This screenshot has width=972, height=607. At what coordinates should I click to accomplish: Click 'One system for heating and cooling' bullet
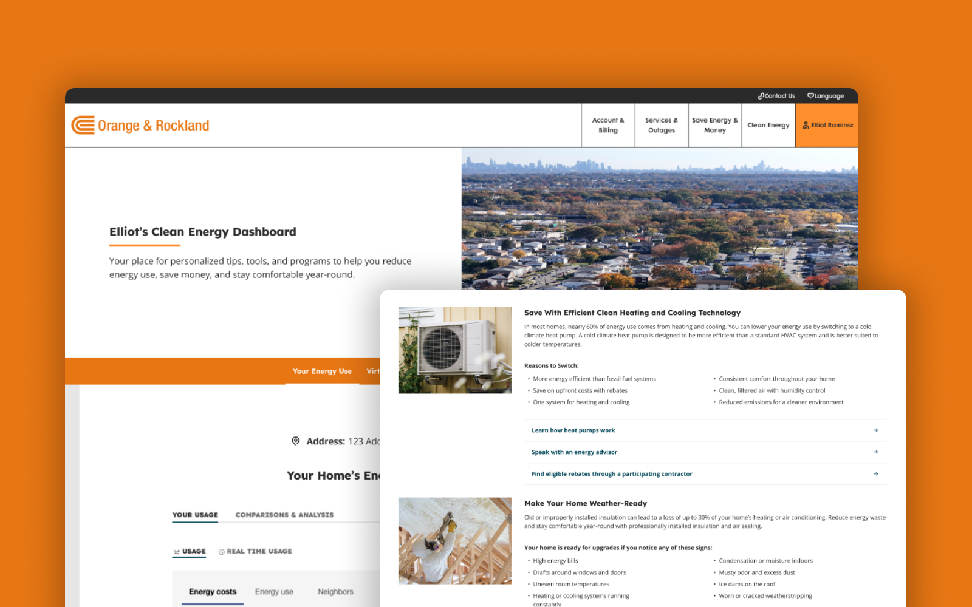point(581,402)
